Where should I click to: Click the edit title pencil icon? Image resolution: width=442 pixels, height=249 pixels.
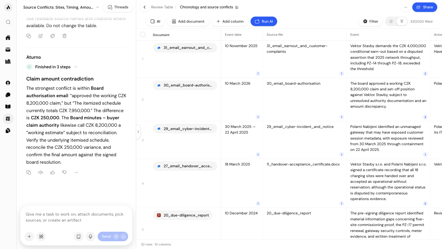237,7
